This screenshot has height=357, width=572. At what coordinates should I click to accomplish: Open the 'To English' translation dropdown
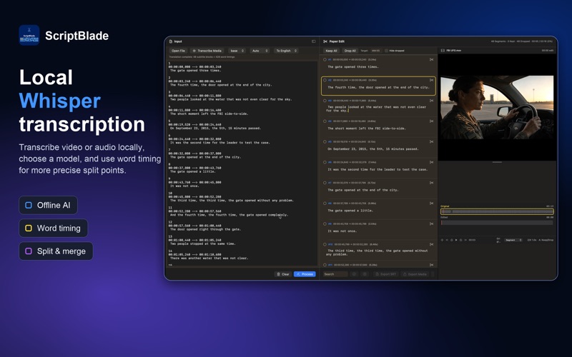pos(287,51)
